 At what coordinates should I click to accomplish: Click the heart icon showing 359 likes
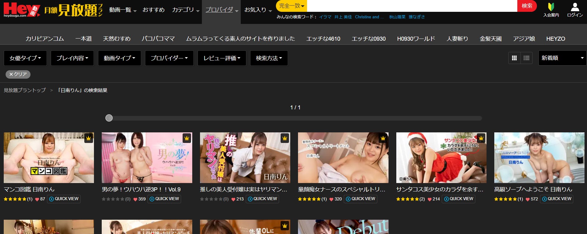tap(135, 199)
